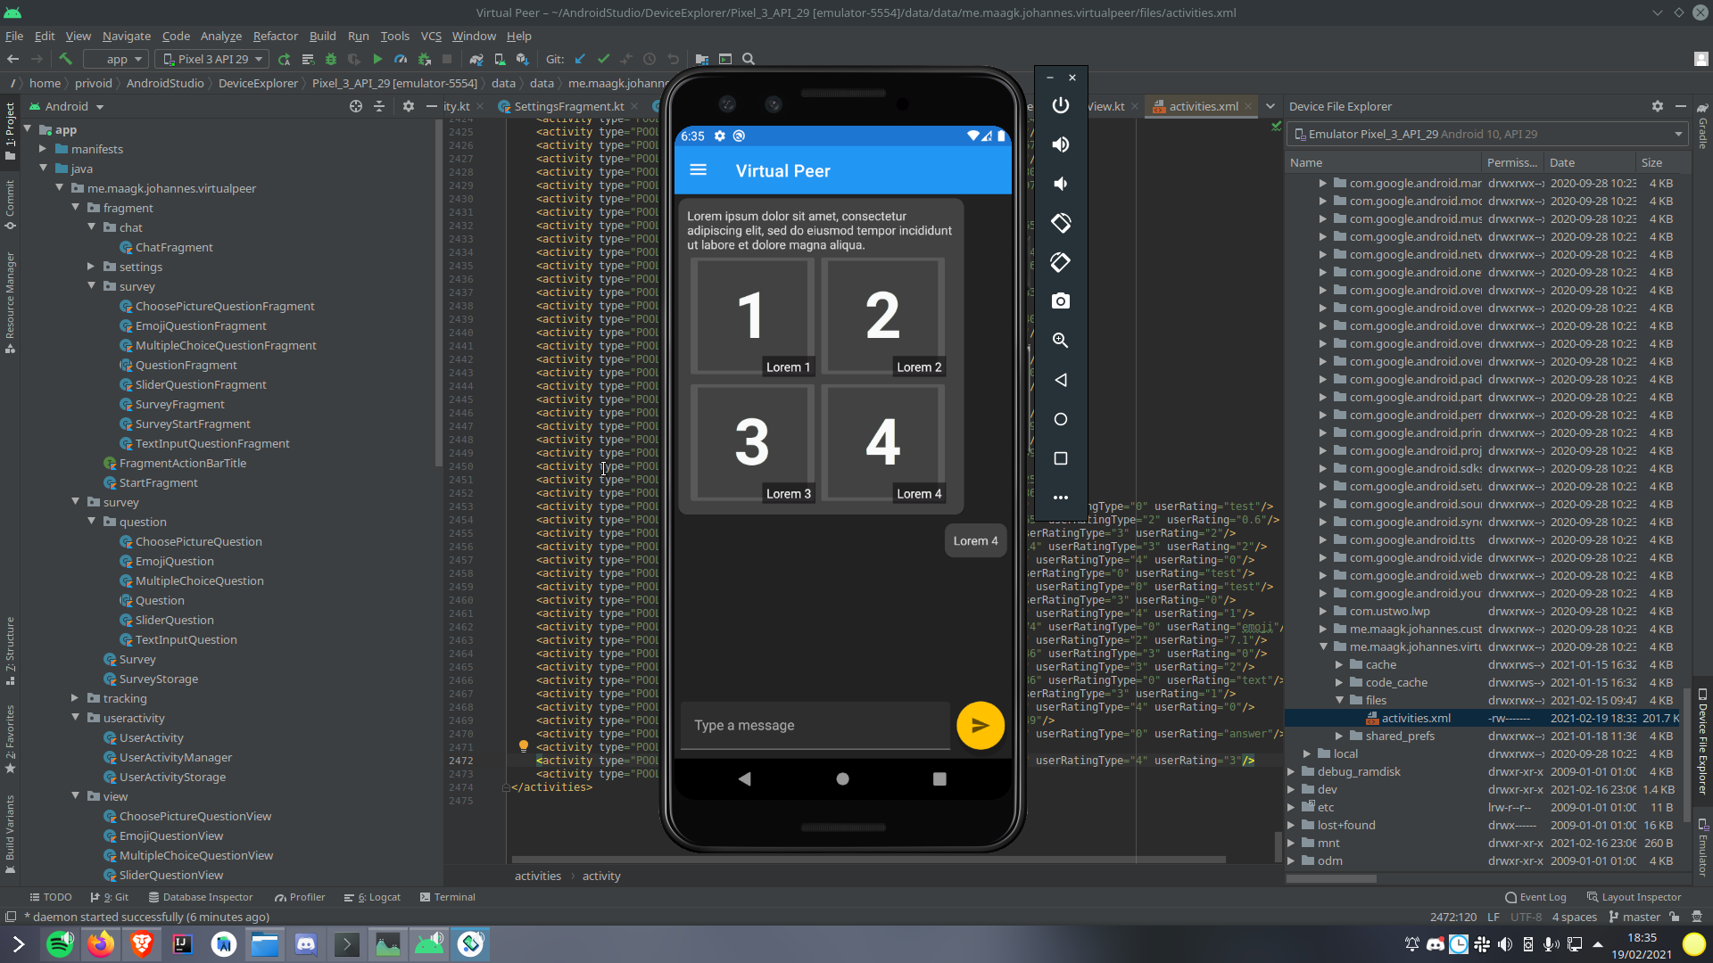Image resolution: width=1713 pixels, height=963 pixels.
Task: Switch to the SettingsFragment.kt editor tab
Action: tap(567, 106)
